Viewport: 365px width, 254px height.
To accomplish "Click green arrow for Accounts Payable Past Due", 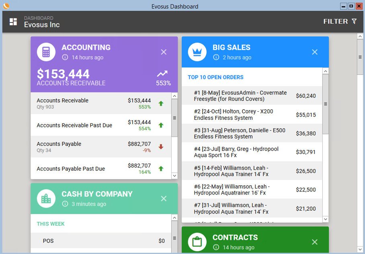I will pos(161,168).
